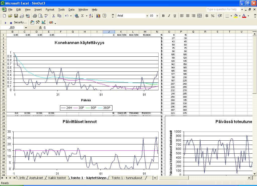Jump to the last sheet tab arrow
Viewport: 257px width, 186px height.
point(14,178)
